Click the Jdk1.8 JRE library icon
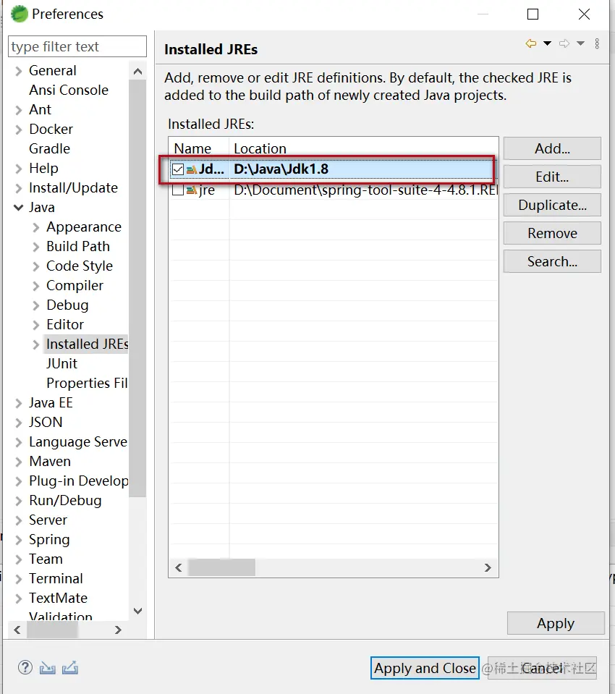The image size is (615, 694). 192,169
